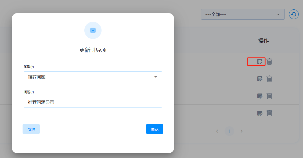Click the edit icon in the second row
303x158 pixels.
click(260, 79)
